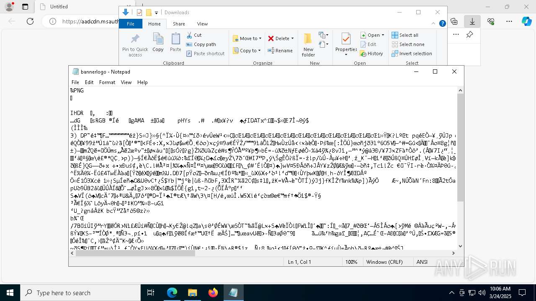This screenshot has width=536, height=301.
Task: Open Customize Quick Access Toolbar arrow
Action: point(156,13)
